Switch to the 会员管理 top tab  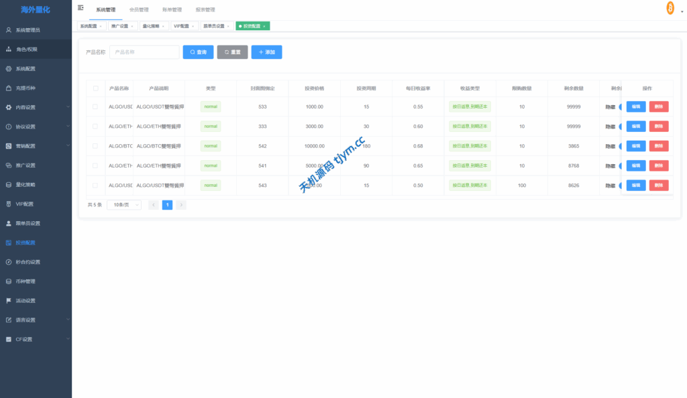pos(139,10)
